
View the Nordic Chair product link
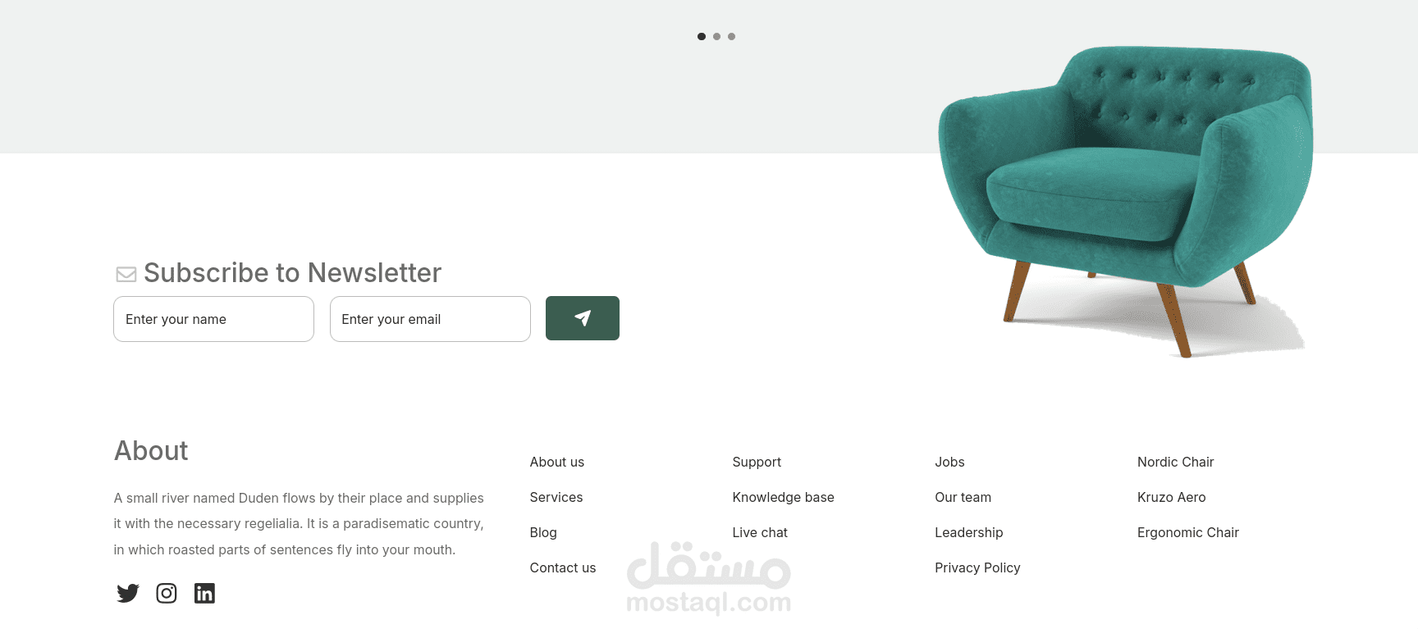tap(1175, 462)
